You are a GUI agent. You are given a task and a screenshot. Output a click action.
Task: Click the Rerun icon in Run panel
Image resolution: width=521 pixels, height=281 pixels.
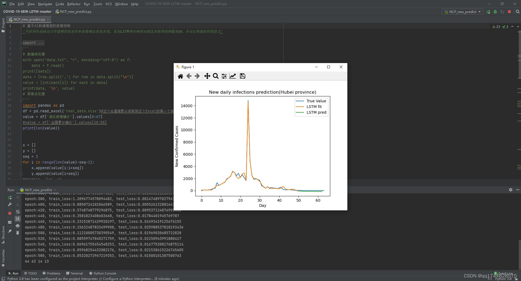click(x=10, y=198)
